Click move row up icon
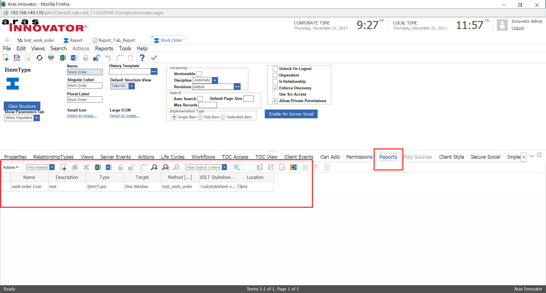The image size is (546, 293). click(260, 167)
